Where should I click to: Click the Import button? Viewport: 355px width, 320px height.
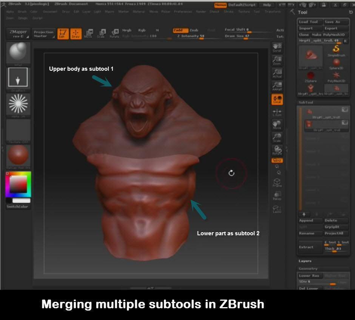(x=310, y=28)
